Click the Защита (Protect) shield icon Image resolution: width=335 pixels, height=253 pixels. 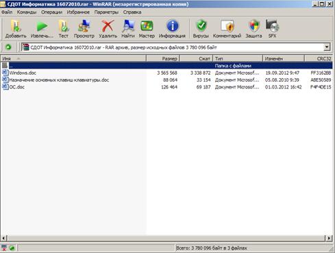tap(254, 26)
